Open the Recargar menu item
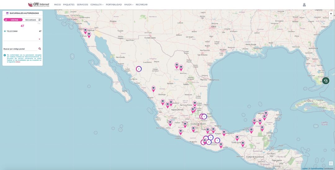The width and height of the screenshot is (335, 170). pos(141,5)
